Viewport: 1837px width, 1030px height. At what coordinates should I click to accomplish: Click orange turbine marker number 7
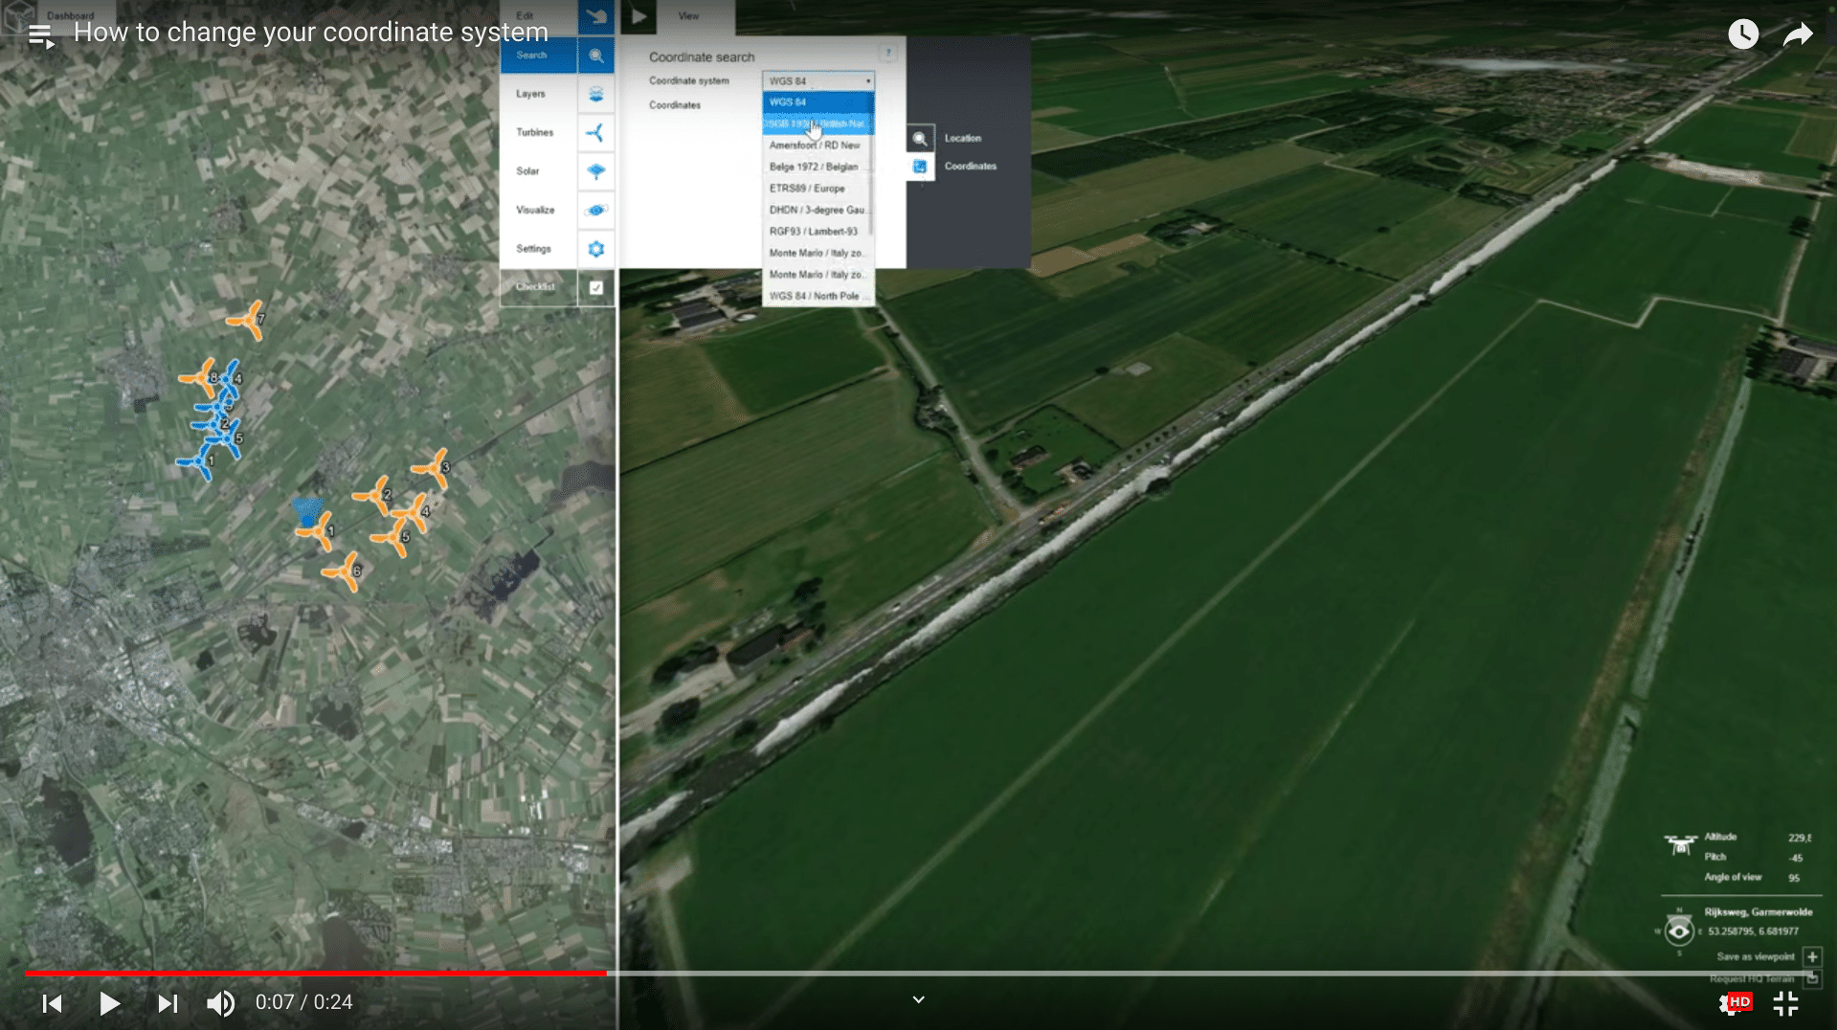click(247, 321)
